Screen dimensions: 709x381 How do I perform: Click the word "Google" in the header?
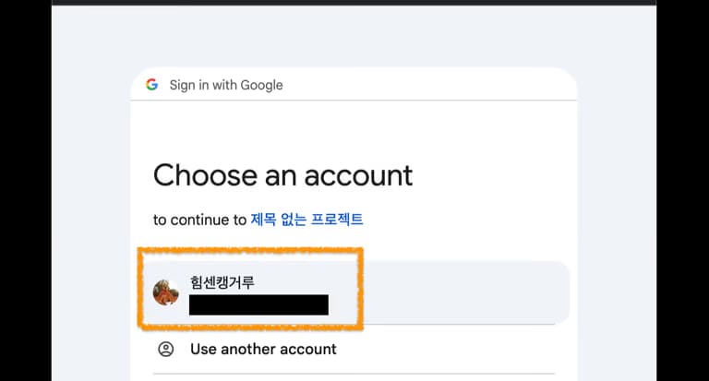(261, 85)
